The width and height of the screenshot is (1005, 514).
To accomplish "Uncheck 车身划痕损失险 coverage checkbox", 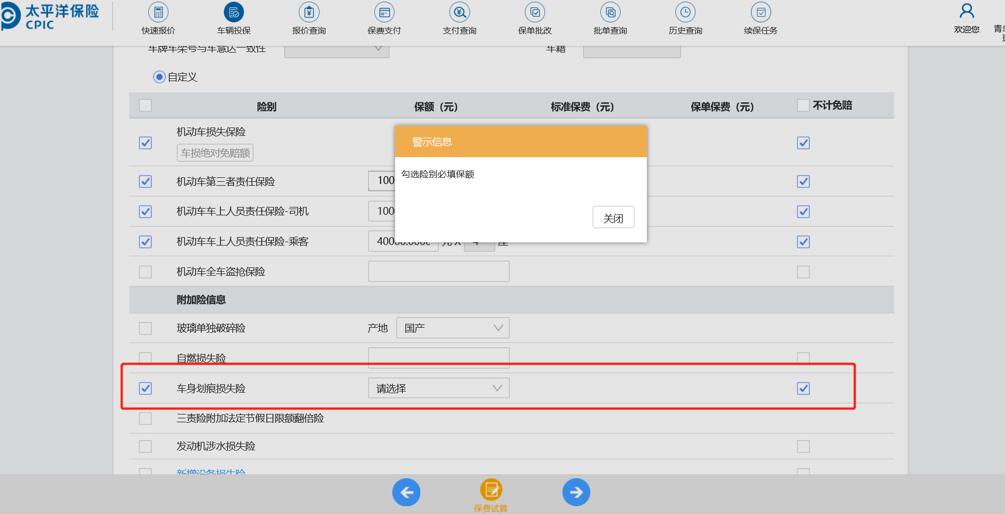I will click(145, 388).
